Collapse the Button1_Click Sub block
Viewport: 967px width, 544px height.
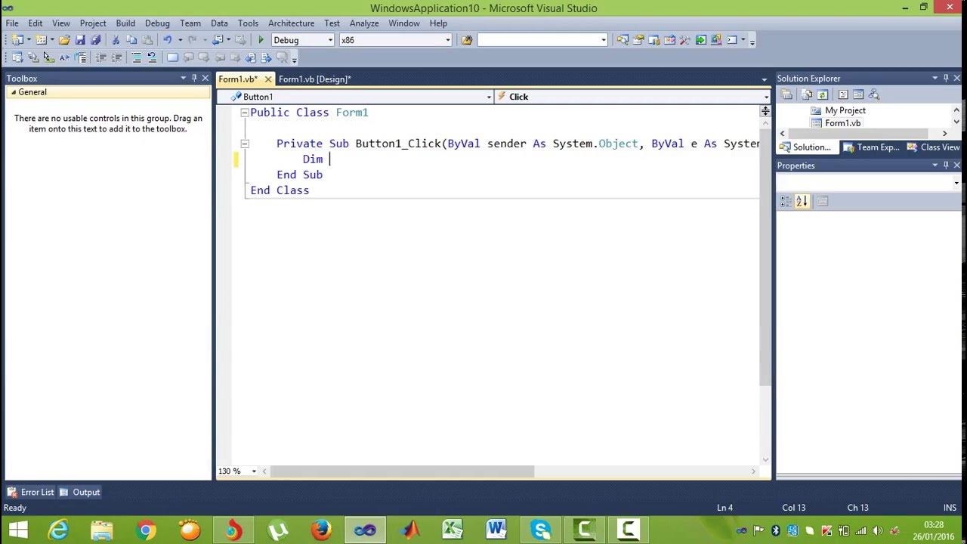(x=245, y=144)
